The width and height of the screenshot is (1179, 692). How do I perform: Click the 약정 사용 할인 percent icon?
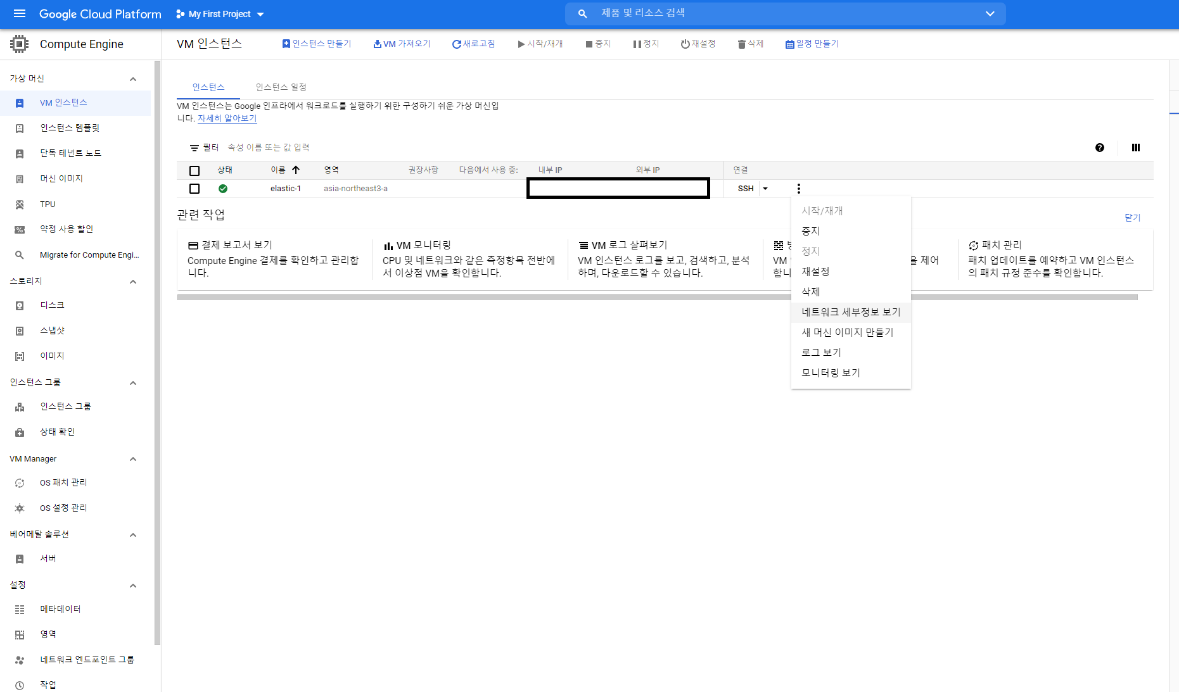click(x=20, y=230)
